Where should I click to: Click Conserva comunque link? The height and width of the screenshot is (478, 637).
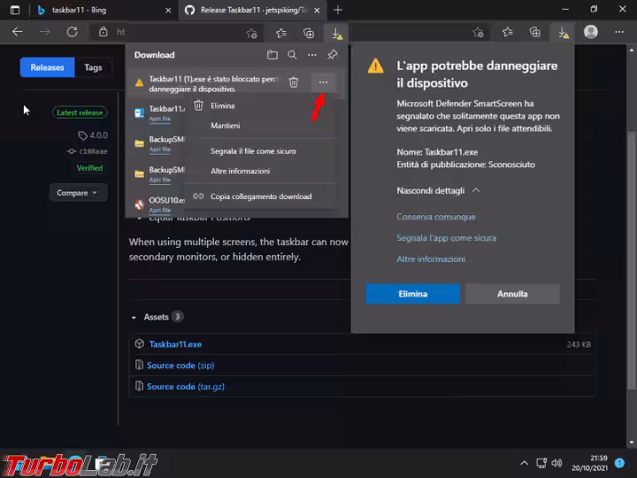(x=436, y=217)
